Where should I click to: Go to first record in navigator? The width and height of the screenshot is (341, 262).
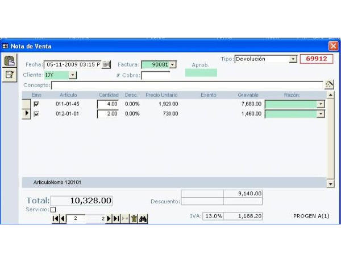(56, 219)
